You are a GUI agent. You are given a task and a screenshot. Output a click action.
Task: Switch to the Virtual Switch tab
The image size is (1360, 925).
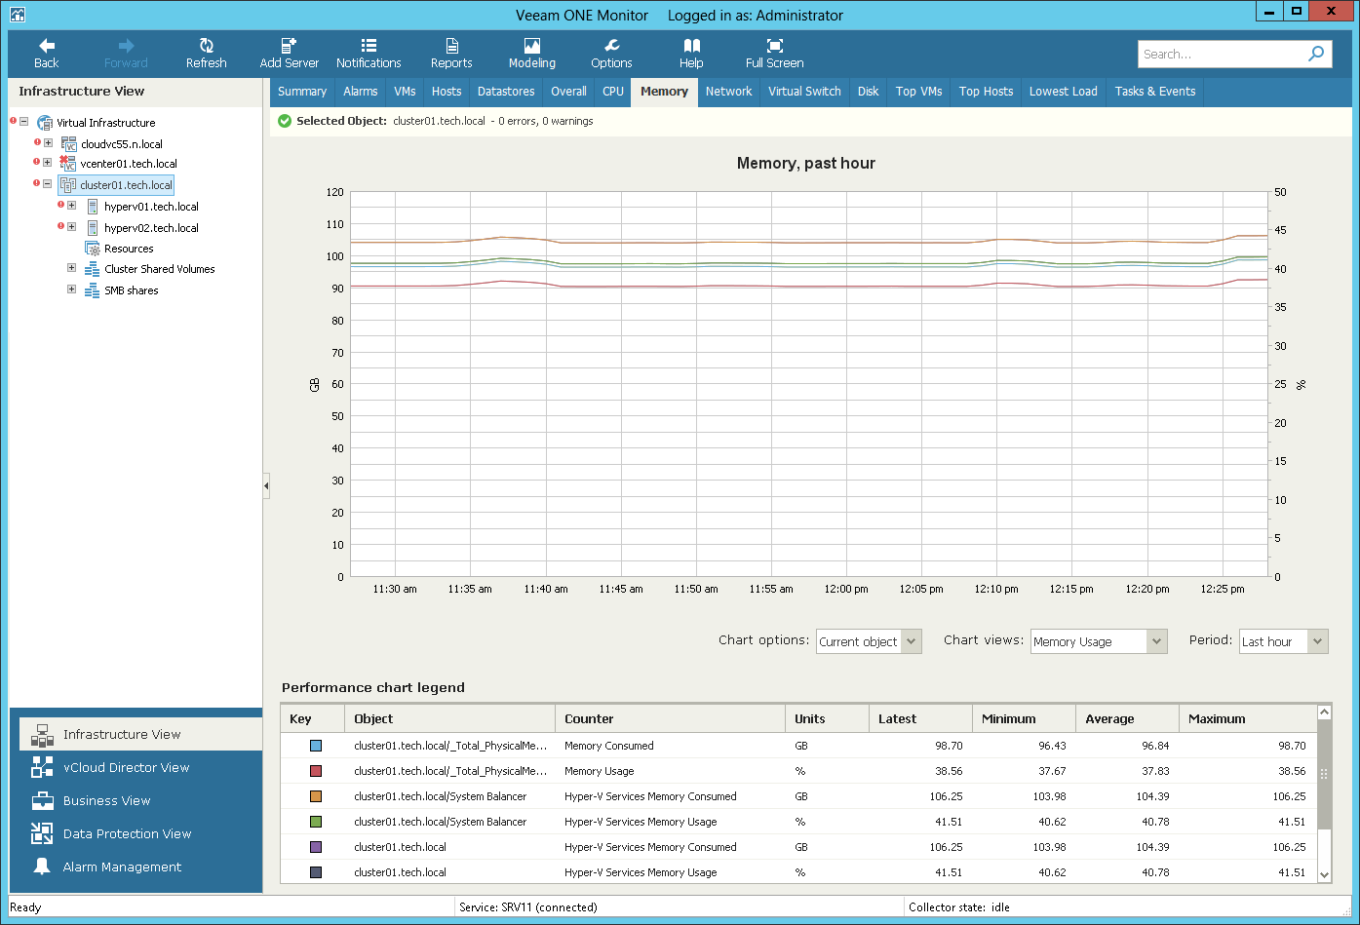point(804,92)
